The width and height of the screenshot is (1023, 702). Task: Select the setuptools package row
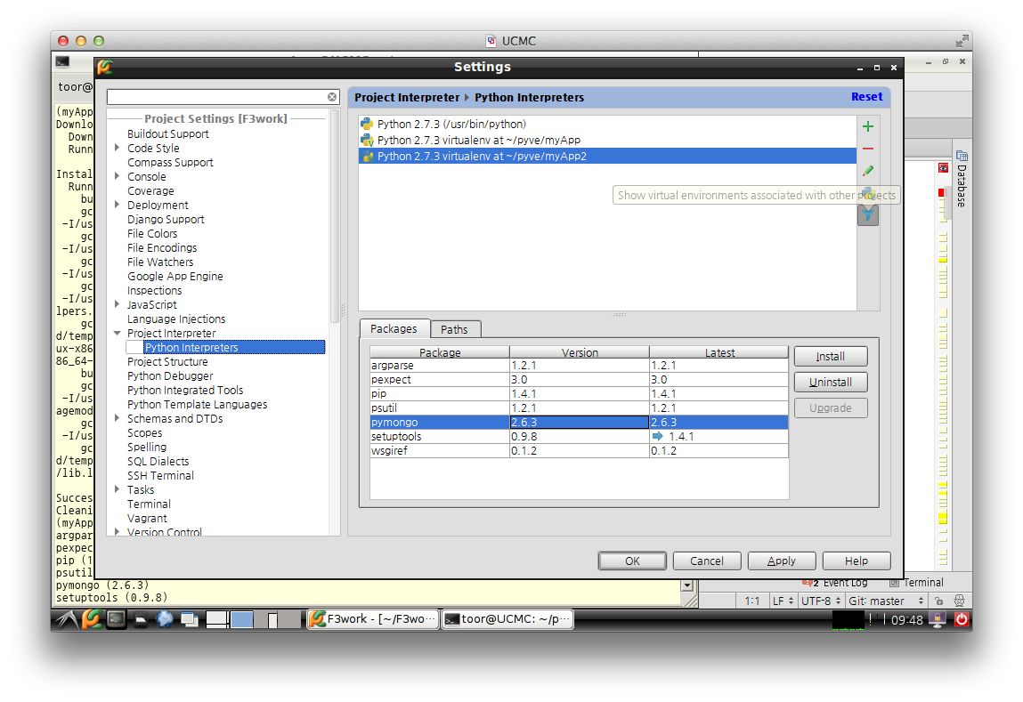click(x=579, y=437)
